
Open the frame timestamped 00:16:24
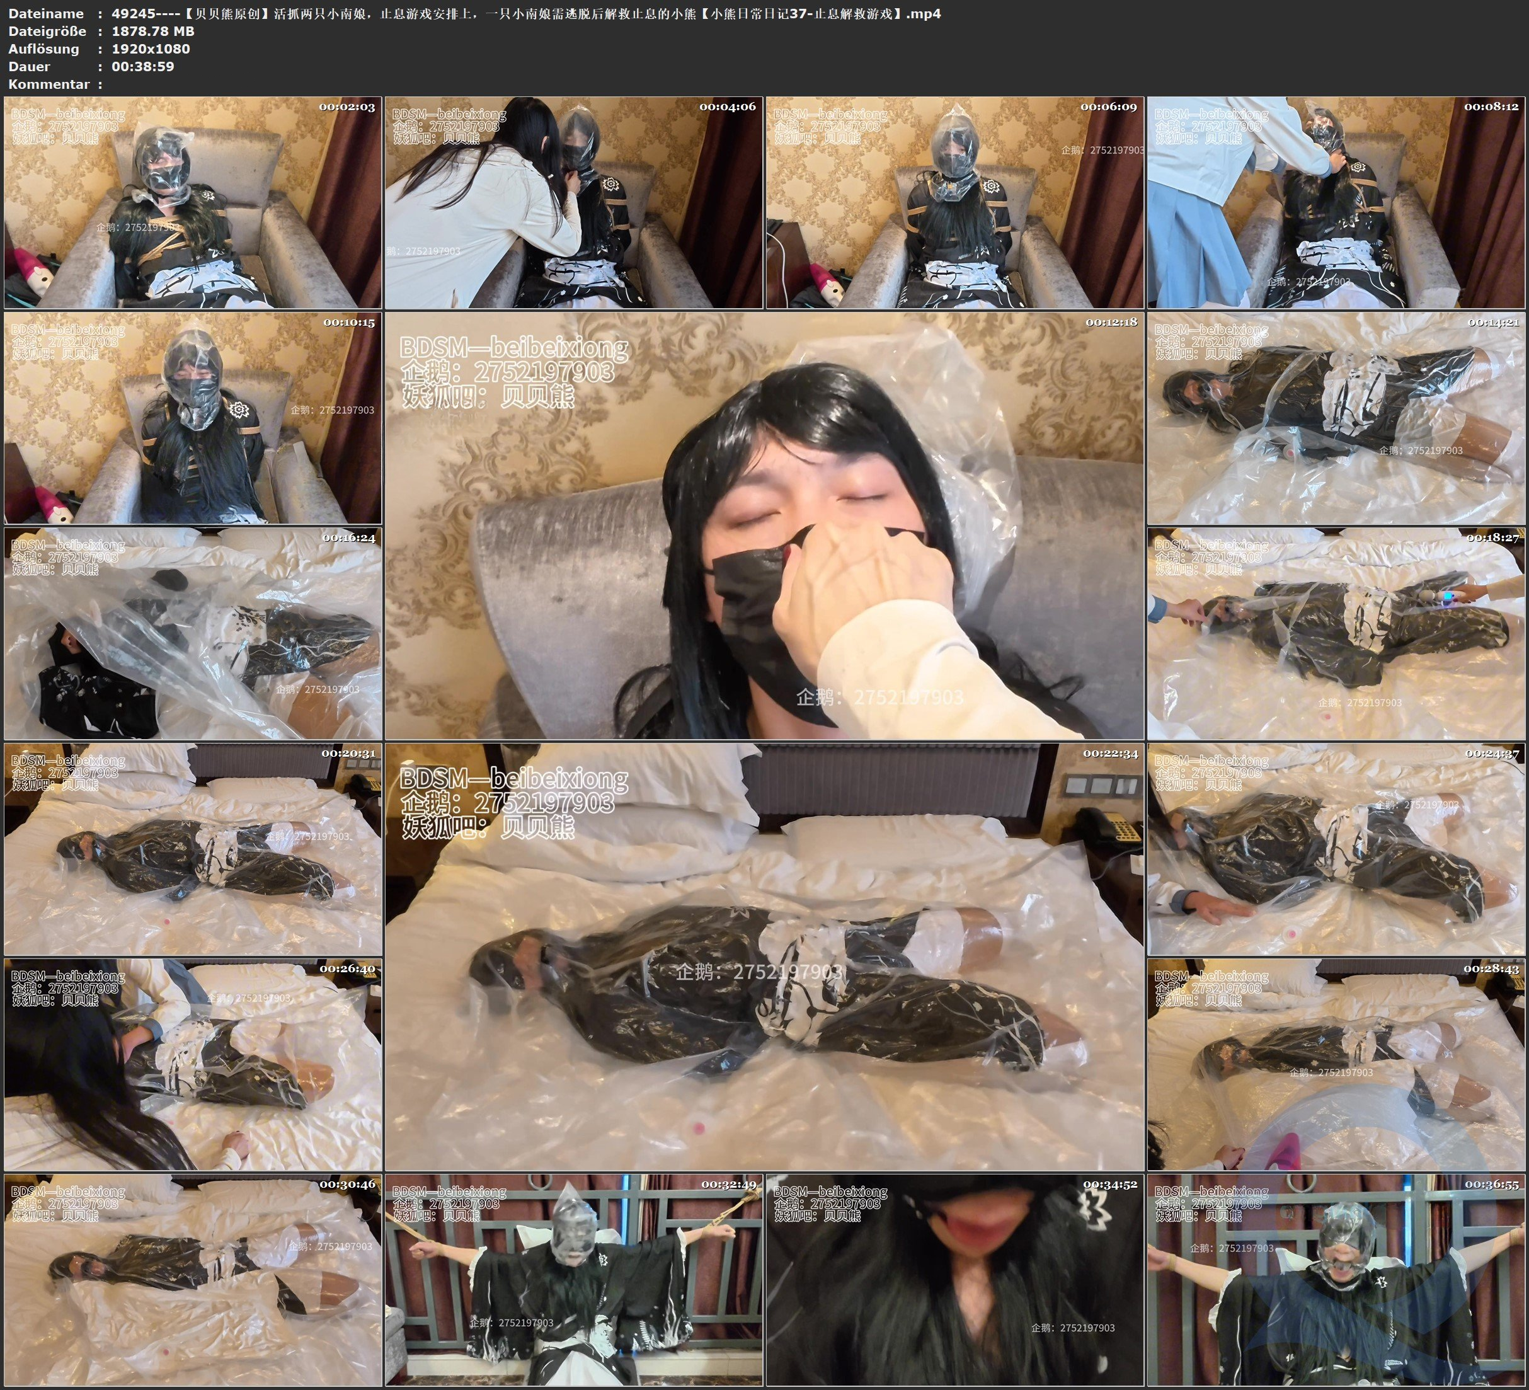click(193, 633)
